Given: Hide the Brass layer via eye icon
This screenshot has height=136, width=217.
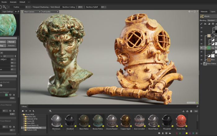Looking at the screenshot, I should coord(201,60).
